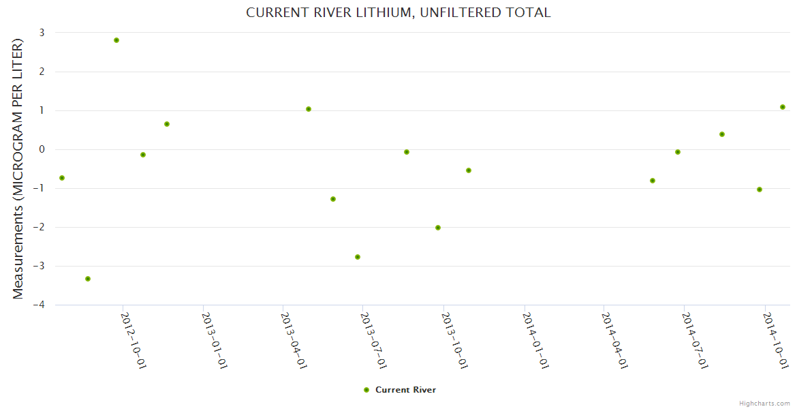Select the August 2014 point near 0.4
The height and width of the screenshot is (409, 797).
pos(722,134)
